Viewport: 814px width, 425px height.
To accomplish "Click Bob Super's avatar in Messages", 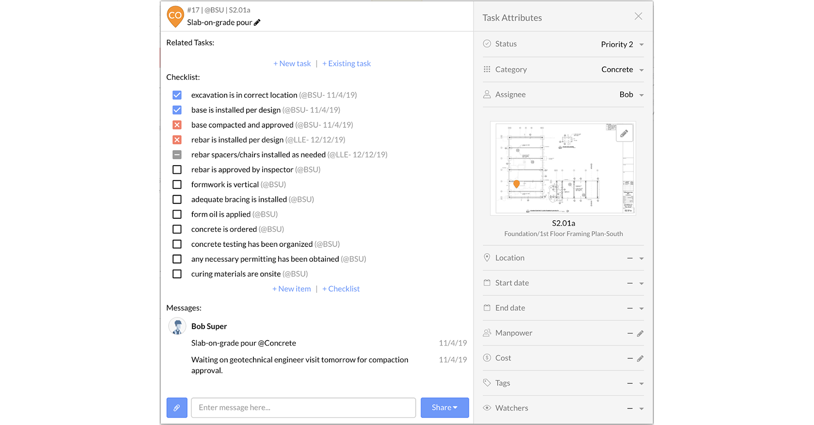I will tap(177, 326).
